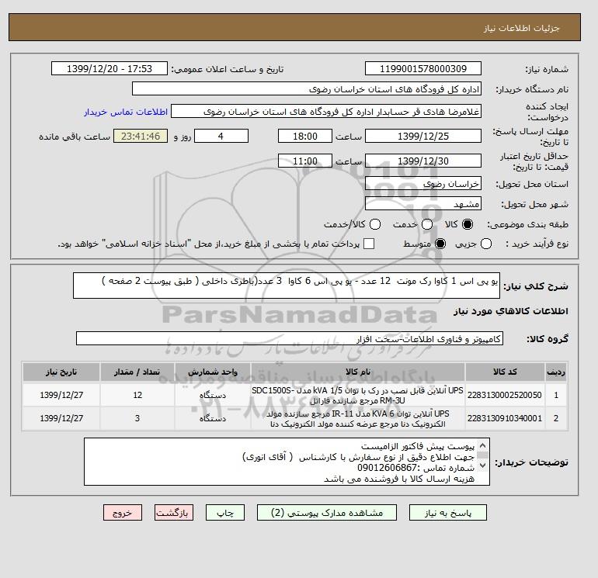
Task: Open the اطلاعات تماس خریدار link
Action: coord(126,112)
